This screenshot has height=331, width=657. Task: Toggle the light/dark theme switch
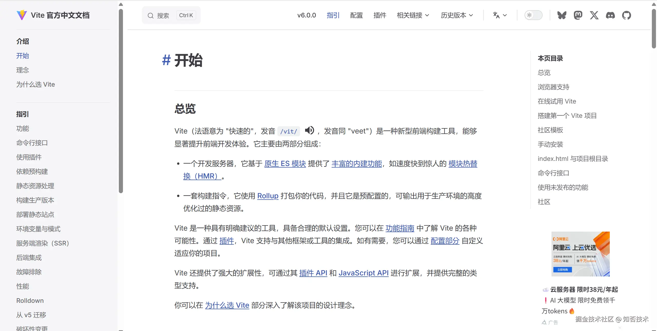pyautogui.click(x=533, y=15)
